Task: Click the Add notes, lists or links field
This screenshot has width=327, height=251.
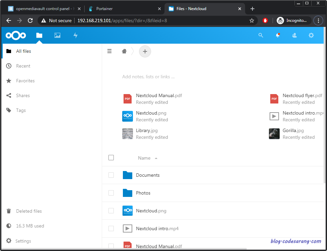Action: pyautogui.click(x=148, y=77)
